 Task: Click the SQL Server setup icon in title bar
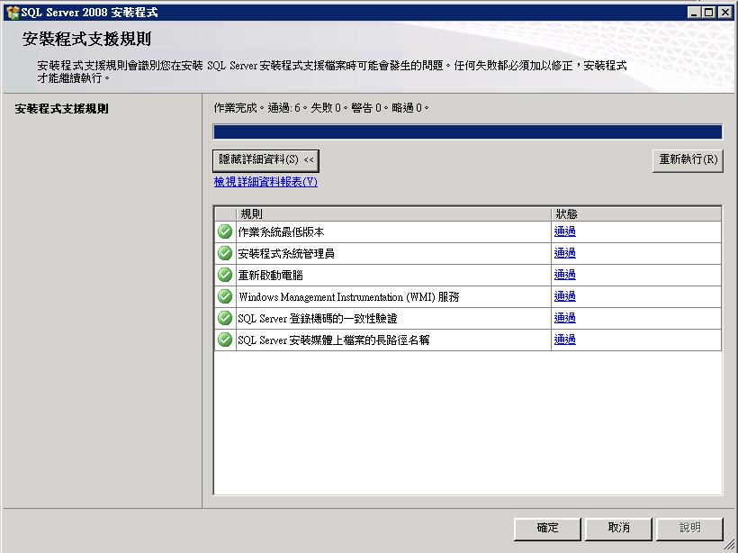(13, 13)
